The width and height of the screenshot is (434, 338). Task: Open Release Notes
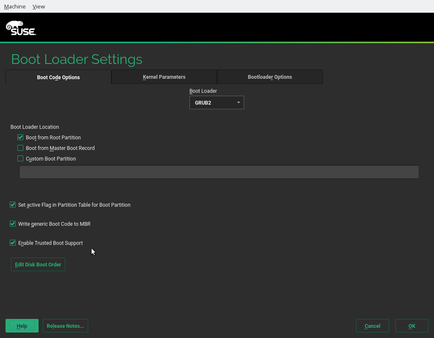(x=65, y=326)
